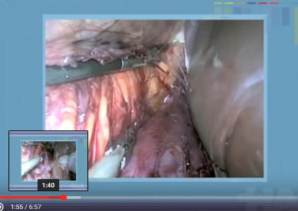Click the dark blue color bar at top right
This screenshot has height=211, width=298.
pos(252,3)
